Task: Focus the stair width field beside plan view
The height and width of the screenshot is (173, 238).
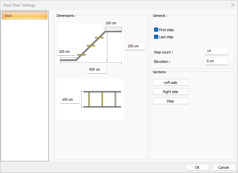Action: [69, 99]
